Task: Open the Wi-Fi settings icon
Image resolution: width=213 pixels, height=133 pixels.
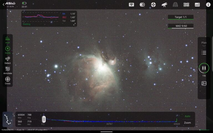Action: [131, 5]
